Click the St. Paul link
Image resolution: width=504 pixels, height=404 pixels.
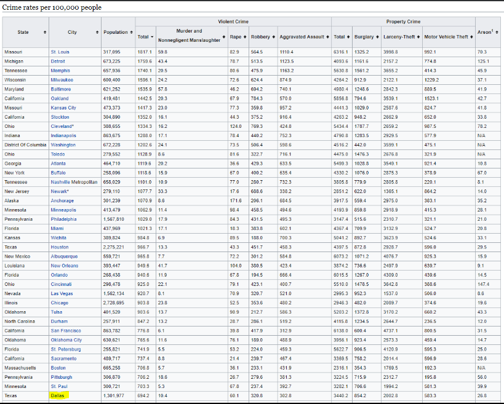59,387
